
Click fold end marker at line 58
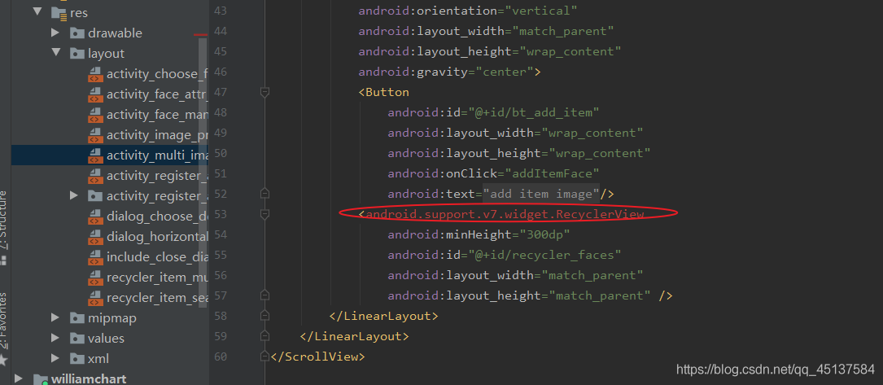[x=264, y=315]
